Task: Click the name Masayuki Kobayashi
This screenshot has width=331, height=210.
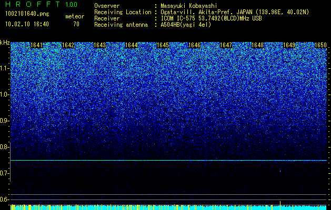Action: coord(189,6)
